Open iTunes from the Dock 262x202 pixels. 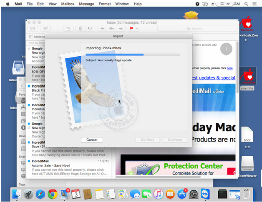(x=159, y=194)
